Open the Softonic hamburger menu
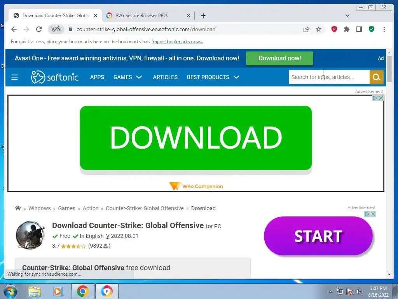Screen dimensions: 398x299 coord(14,77)
